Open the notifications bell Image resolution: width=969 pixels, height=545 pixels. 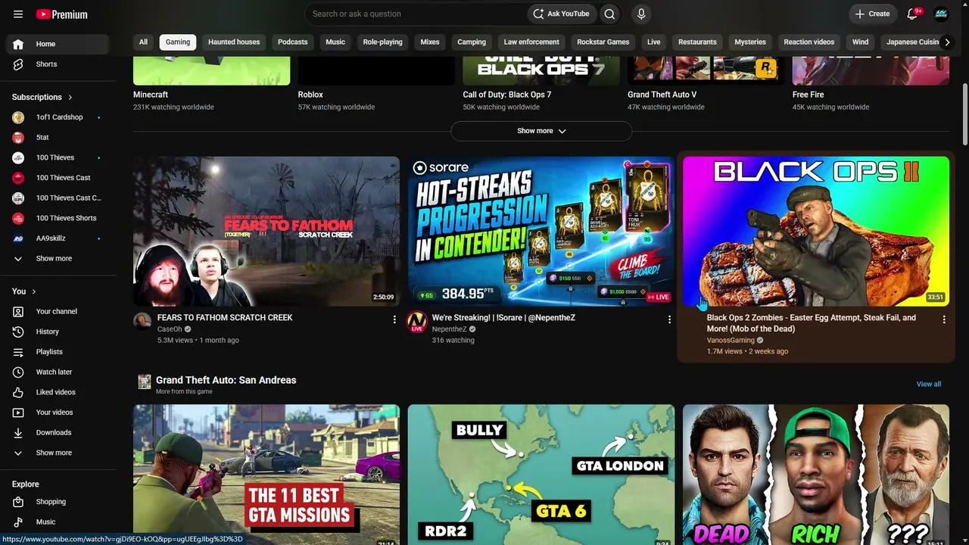(912, 14)
